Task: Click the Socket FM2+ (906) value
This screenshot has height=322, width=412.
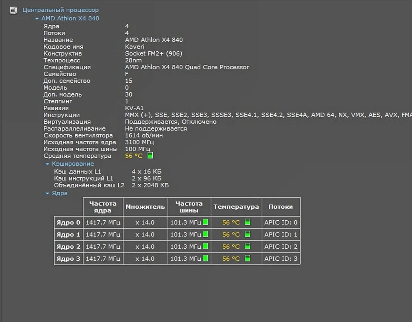Action: [154, 54]
